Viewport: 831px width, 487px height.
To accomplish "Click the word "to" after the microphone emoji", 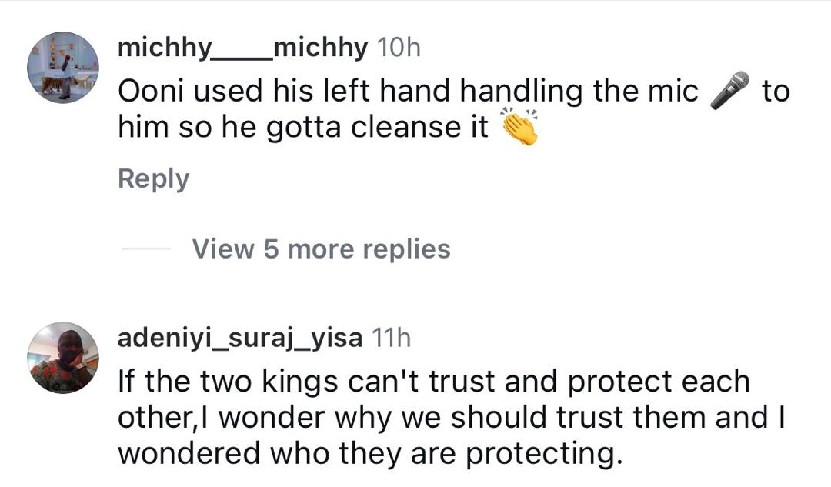I will (x=776, y=92).
